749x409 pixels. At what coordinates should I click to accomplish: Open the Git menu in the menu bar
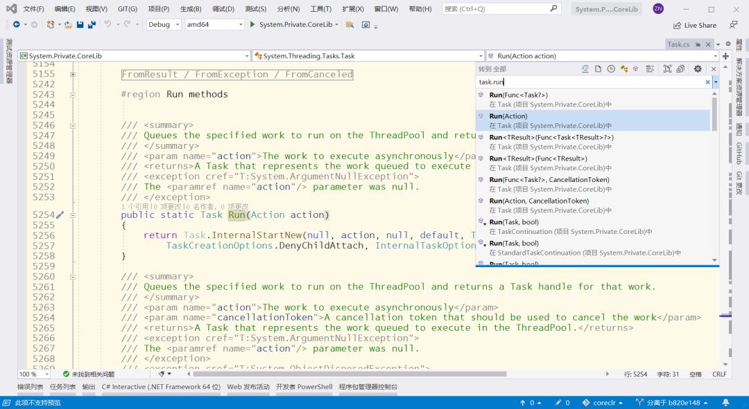point(126,8)
